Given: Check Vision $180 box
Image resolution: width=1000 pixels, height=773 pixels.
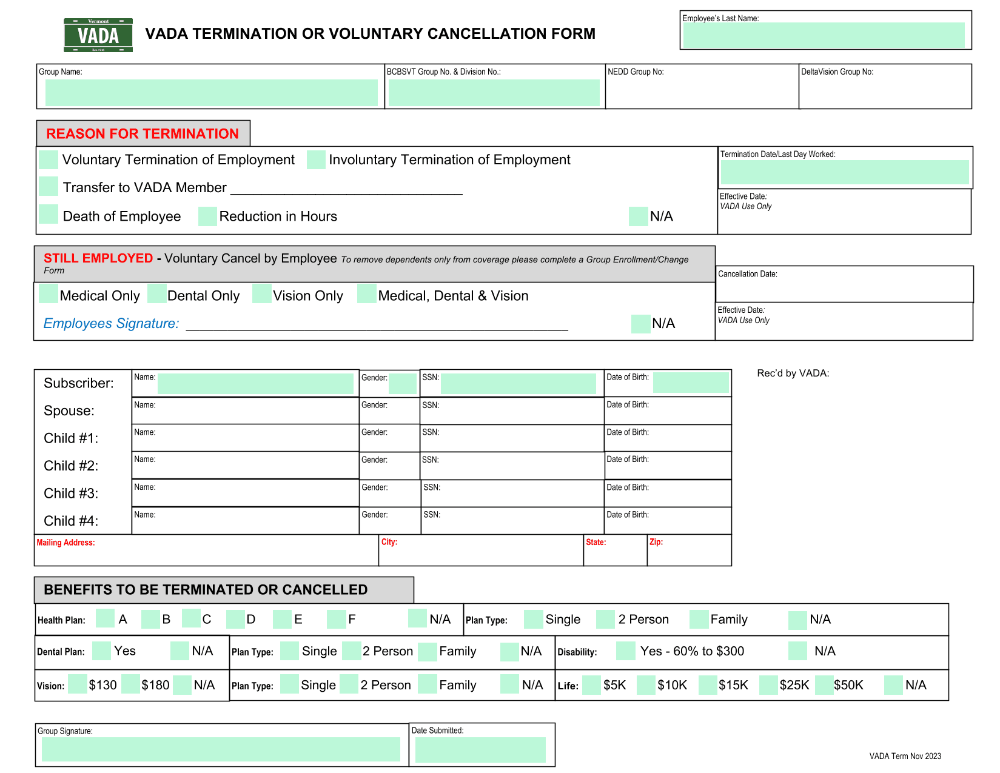Looking at the screenshot, I should coord(130,684).
